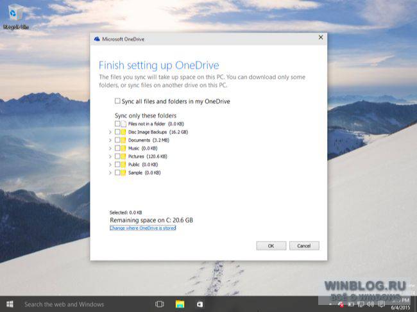Mark the Sample folder checkbox
The height and width of the screenshot is (312, 417).
pos(117,172)
